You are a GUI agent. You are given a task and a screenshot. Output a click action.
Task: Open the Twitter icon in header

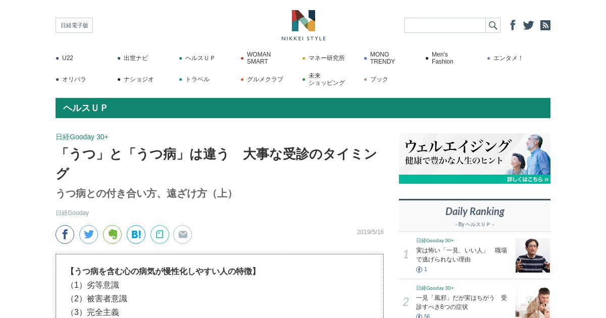[x=528, y=25]
